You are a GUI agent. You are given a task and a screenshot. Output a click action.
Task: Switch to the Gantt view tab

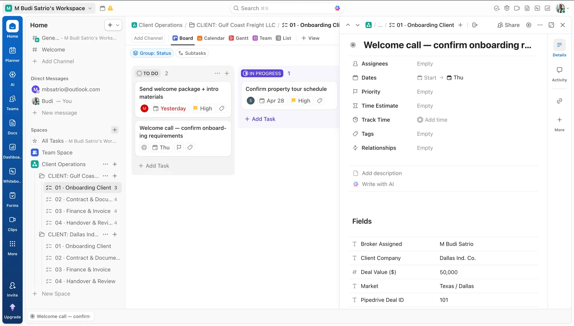coord(238,38)
